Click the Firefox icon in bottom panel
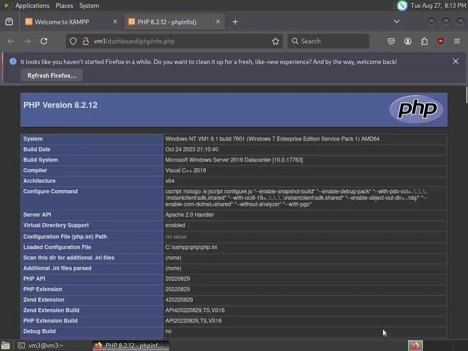The height and width of the screenshot is (351, 468). point(415,346)
